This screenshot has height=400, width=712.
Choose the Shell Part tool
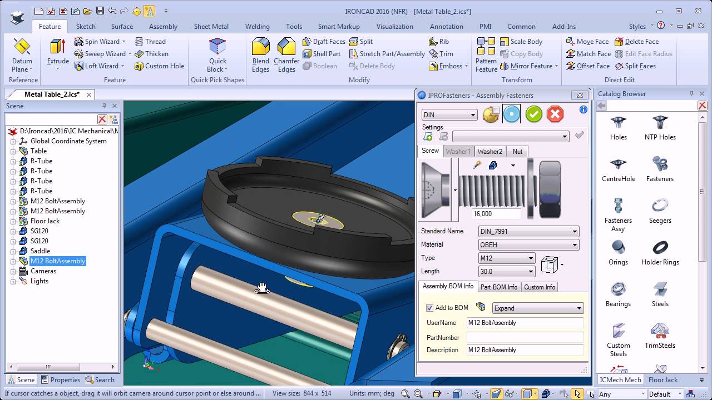click(x=322, y=54)
